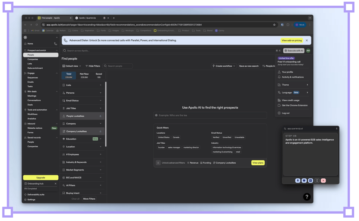Click the View plans button
This screenshot has width=359, height=221.
258,163
